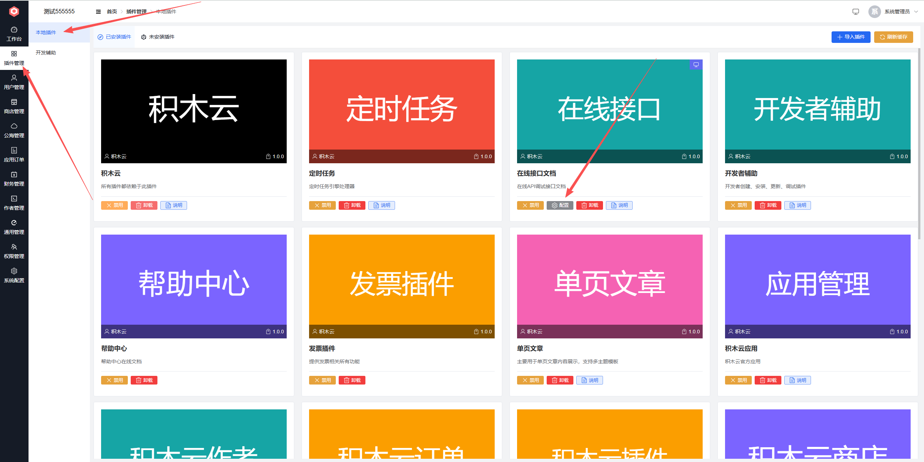Click the monitor icon in the top bar
Screen dimensions: 924x462
click(855, 12)
